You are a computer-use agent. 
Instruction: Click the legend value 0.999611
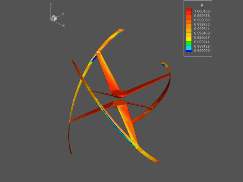pyautogui.click(x=202, y=29)
